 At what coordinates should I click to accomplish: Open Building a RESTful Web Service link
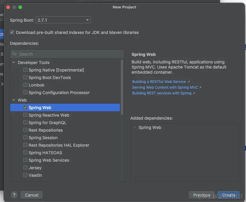click(x=159, y=81)
